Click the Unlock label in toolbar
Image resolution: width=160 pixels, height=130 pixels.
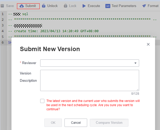(52, 6)
